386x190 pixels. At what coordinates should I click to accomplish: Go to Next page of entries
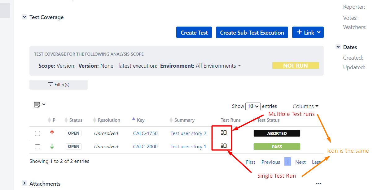click(x=300, y=162)
